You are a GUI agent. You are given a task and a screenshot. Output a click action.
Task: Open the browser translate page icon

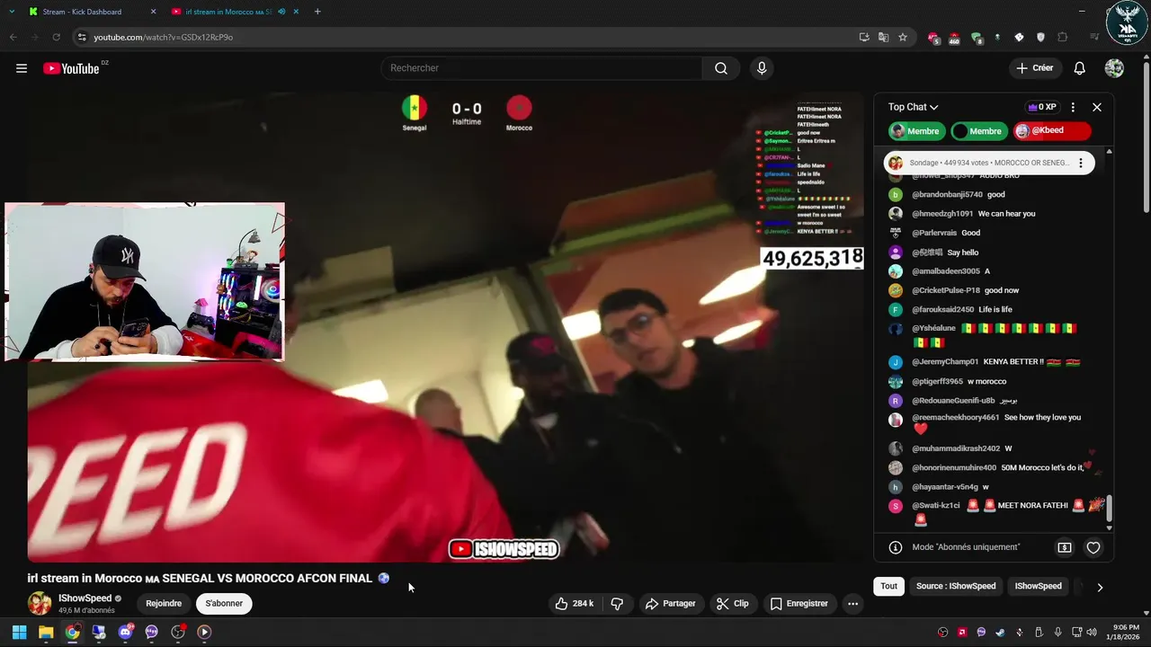pyautogui.click(x=883, y=37)
